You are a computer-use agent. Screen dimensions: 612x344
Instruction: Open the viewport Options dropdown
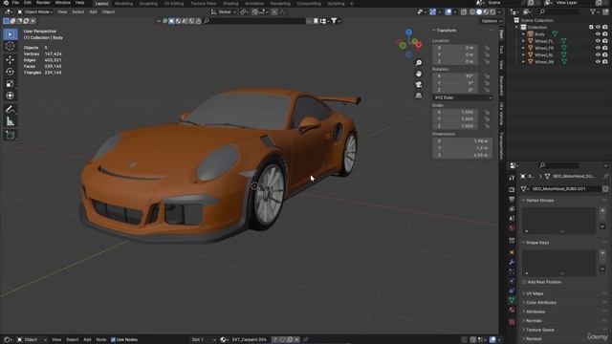tap(492, 21)
